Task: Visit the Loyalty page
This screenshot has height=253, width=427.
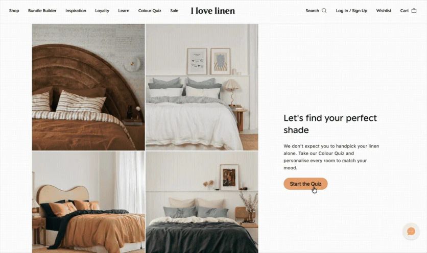Action: coord(102,11)
